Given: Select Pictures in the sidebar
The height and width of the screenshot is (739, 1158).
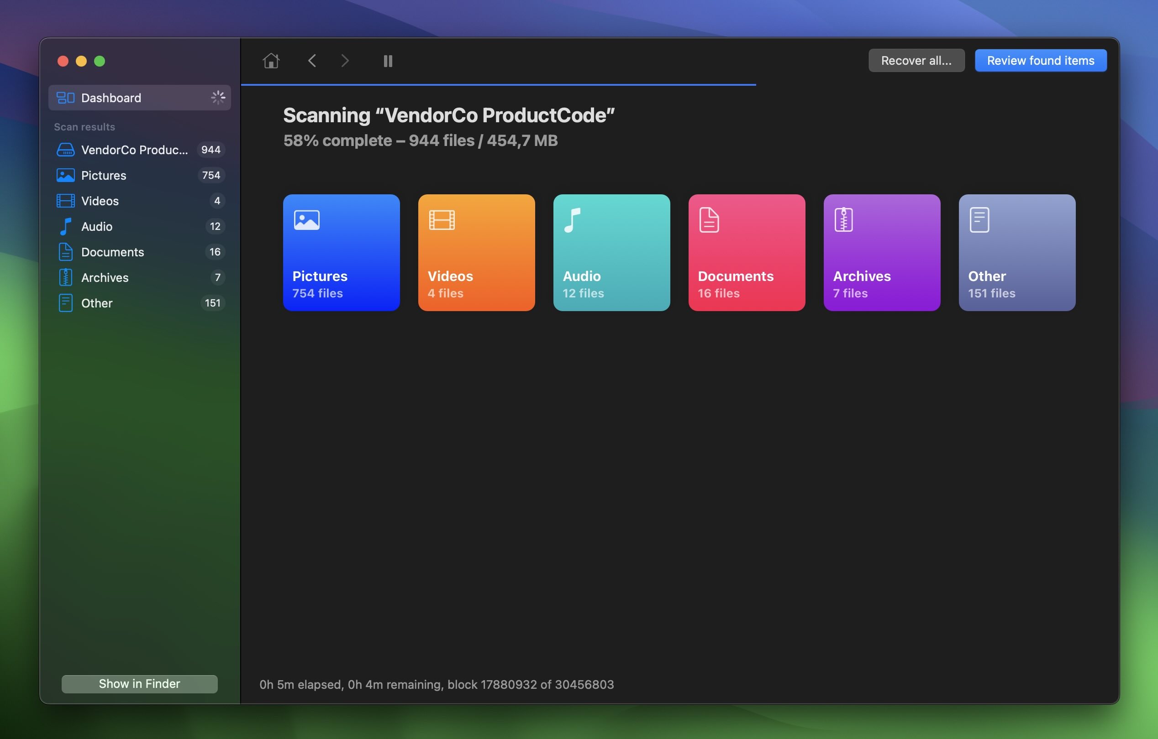Looking at the screenshot, I should pos(139,175).
